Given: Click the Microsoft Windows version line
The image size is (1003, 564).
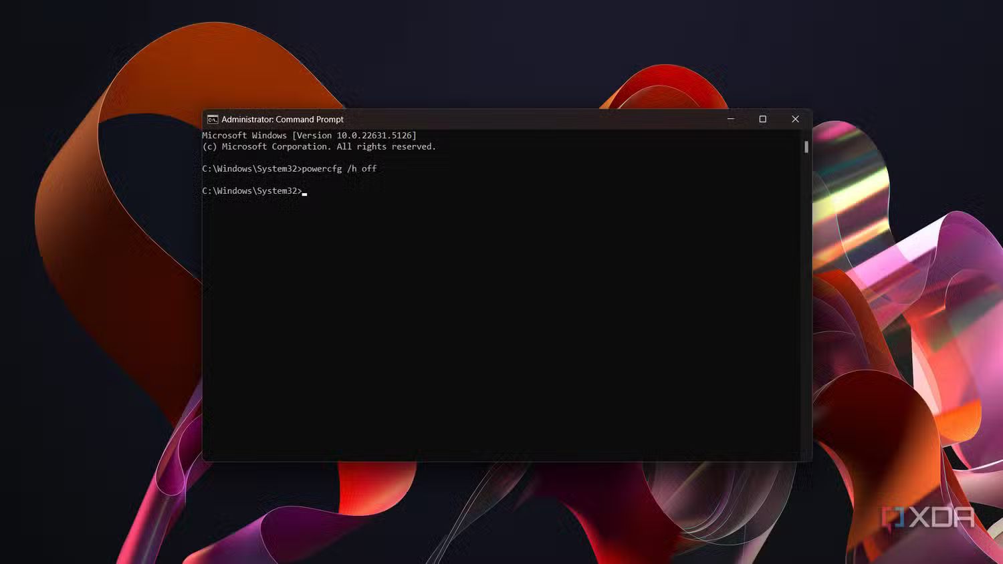Looking at the screenshot, I should tap(309, 134).
